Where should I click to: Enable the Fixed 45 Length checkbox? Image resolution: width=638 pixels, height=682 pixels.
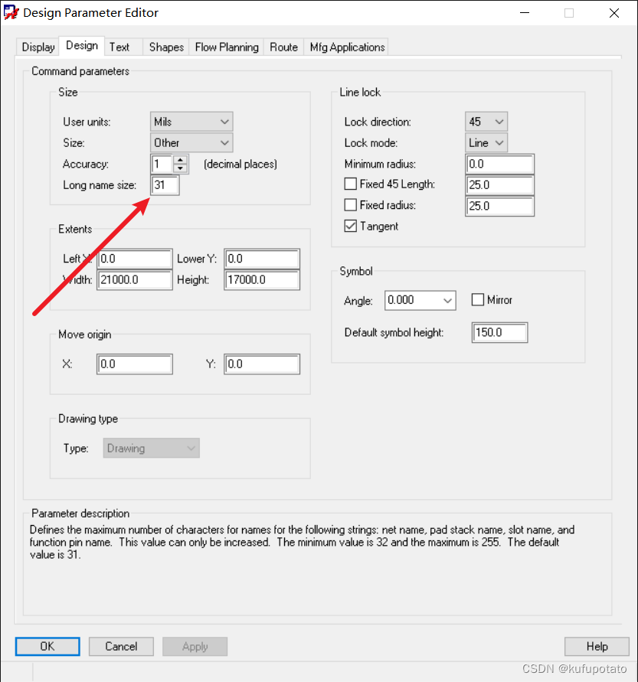coord(351,184)
